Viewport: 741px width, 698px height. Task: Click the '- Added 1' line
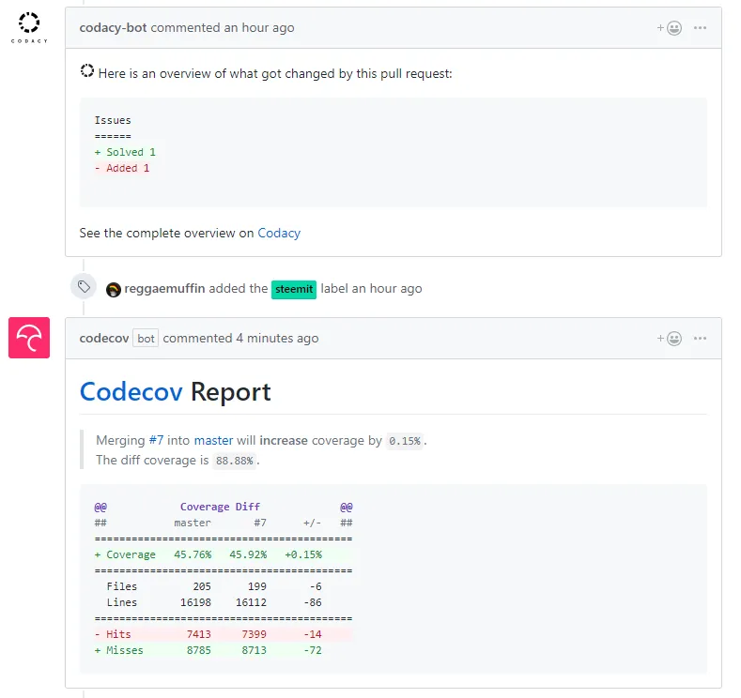click(122, 168)
